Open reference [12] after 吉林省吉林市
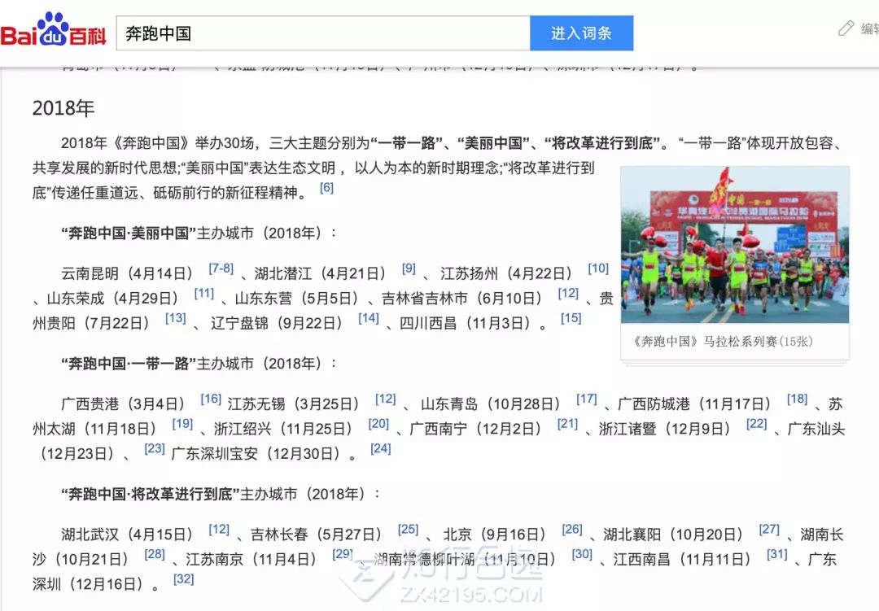This screenshot has width=879, height=611. point(568,293)
